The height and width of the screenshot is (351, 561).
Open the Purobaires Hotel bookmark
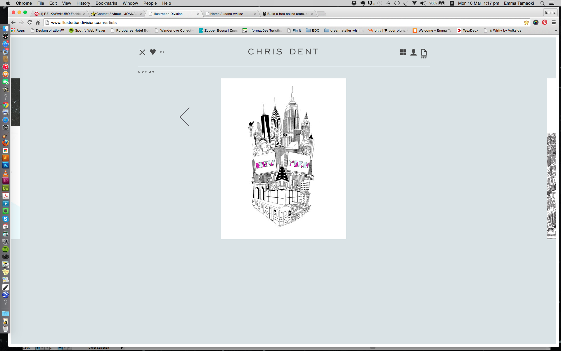[x=130, y=30]
